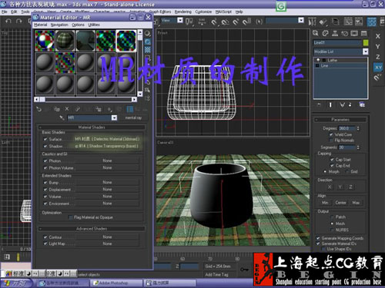Restrict to XY plane constraint
This screenshot has height=288, width=385.
378,68
